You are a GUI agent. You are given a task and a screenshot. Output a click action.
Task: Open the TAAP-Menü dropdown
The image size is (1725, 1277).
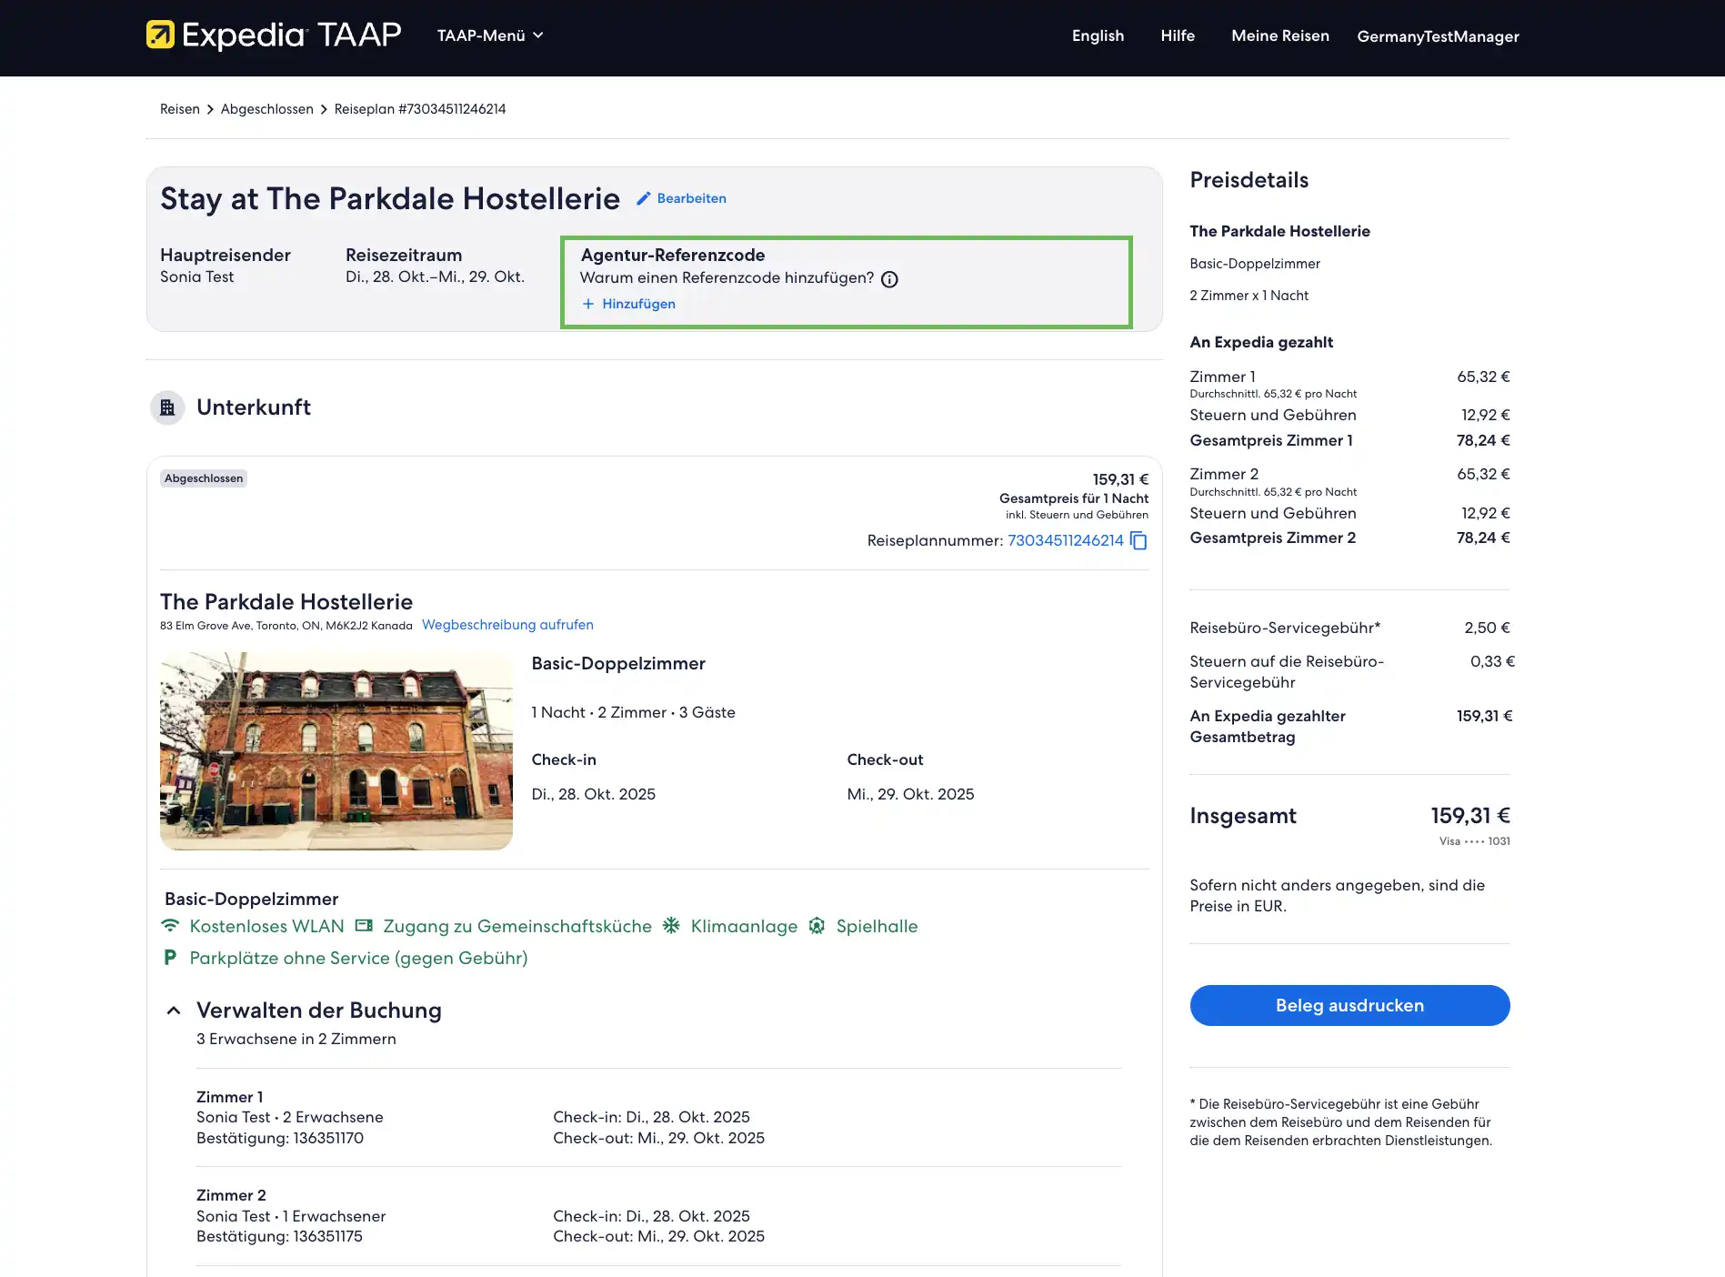[490, 35]
